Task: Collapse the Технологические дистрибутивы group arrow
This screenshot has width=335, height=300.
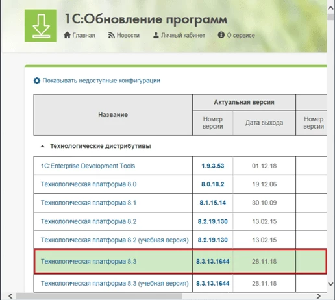Action: (43, 147)
